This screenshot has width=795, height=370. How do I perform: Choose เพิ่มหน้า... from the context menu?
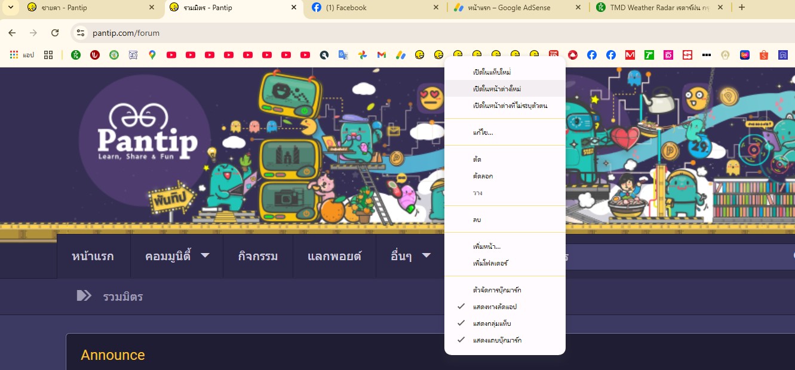(505, 246)
